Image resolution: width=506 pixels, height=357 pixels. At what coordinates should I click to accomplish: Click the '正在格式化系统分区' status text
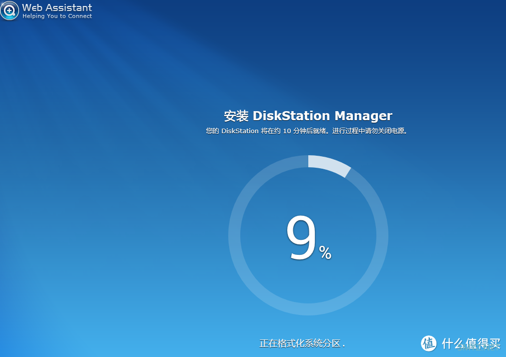click(302, 343)
